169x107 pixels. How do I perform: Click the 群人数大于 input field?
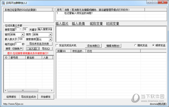(21, 39)
